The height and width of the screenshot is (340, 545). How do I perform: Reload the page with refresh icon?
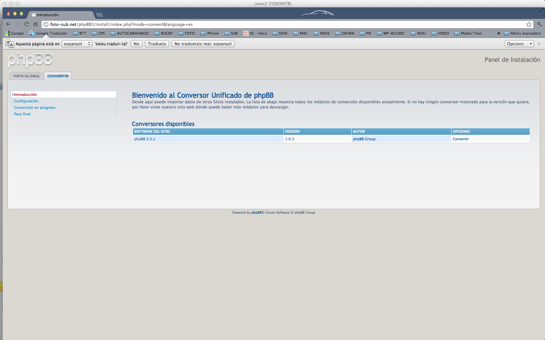[27, 24]
